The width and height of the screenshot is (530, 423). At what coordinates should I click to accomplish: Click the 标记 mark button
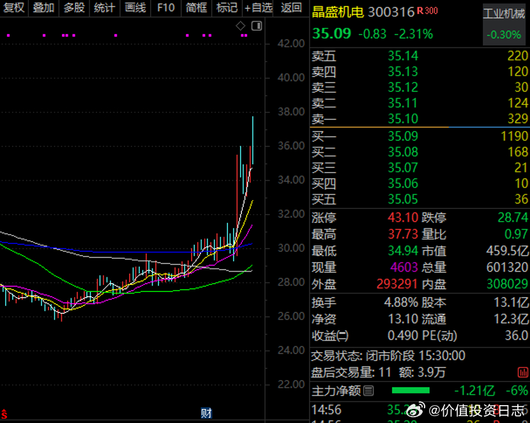227,8
